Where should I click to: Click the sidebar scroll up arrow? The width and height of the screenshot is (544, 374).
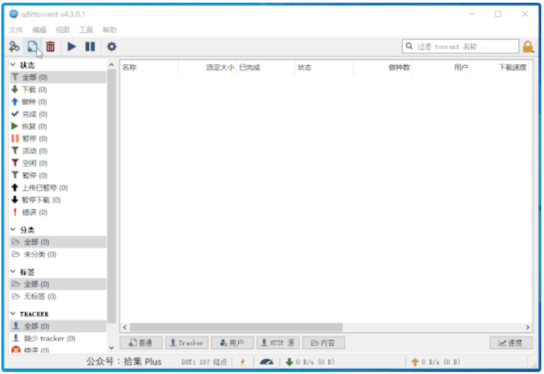[112, 65]
